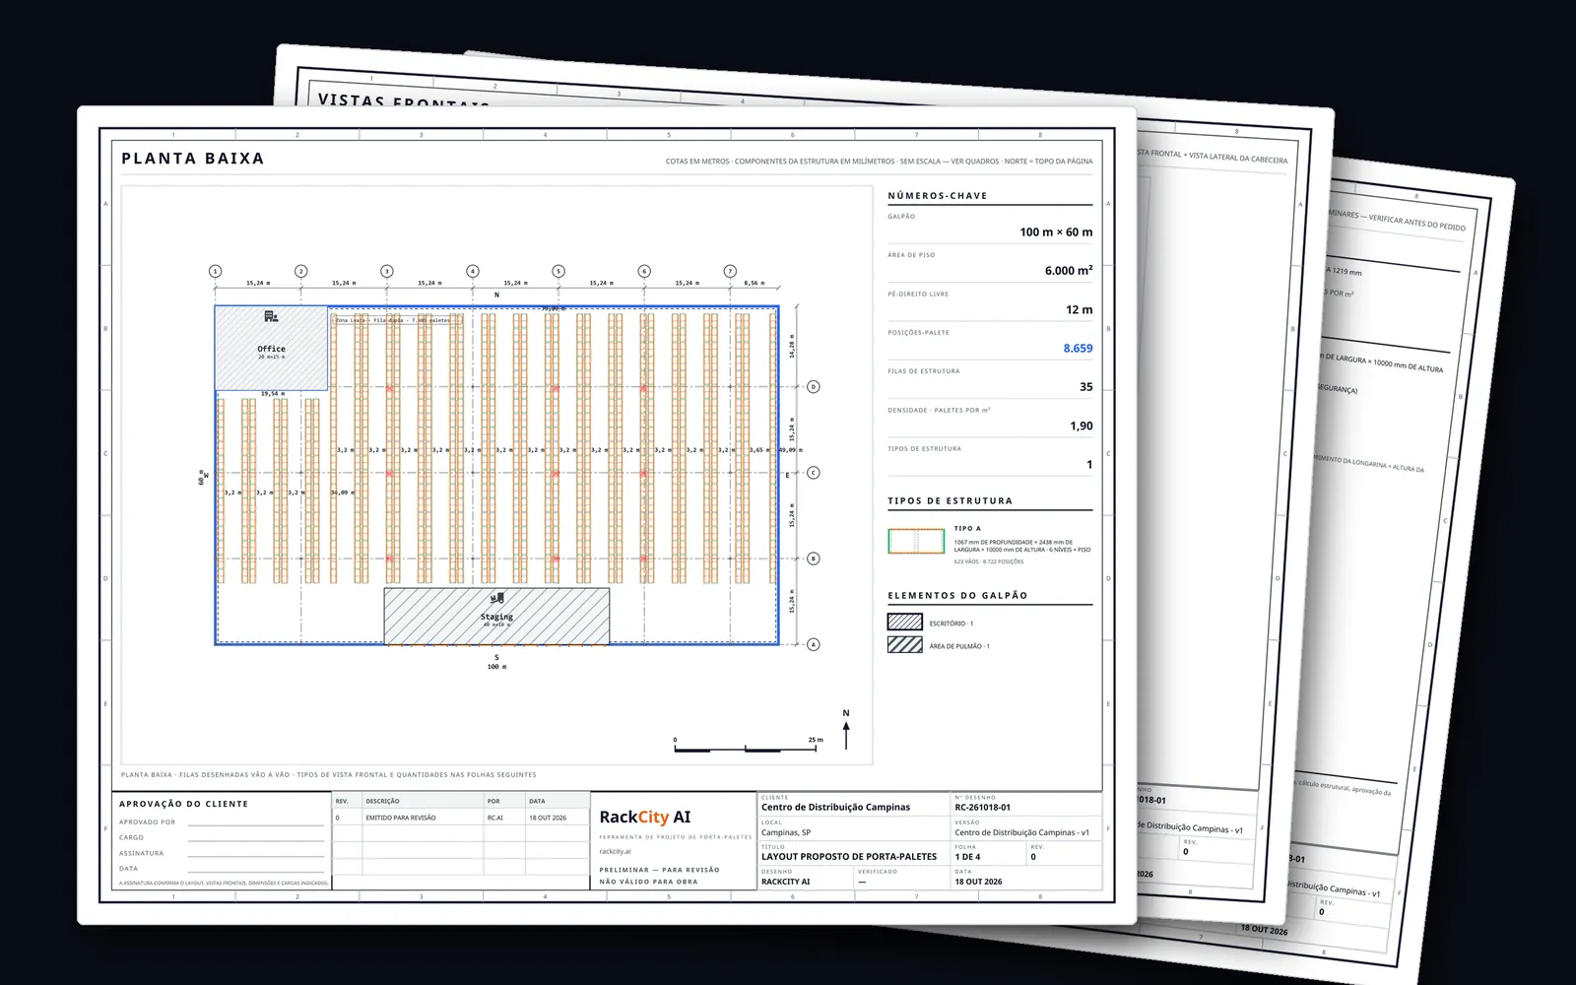1576x985 pixels.
Task: Select row grid bubble C
Action: point(814,473)
